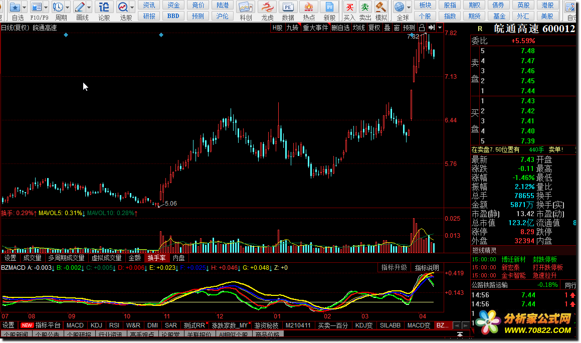Click the 卖出 sell icon

point(365,7)
